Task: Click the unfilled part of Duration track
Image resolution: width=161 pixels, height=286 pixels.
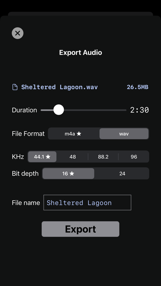Action: click(x=95, y=110)
